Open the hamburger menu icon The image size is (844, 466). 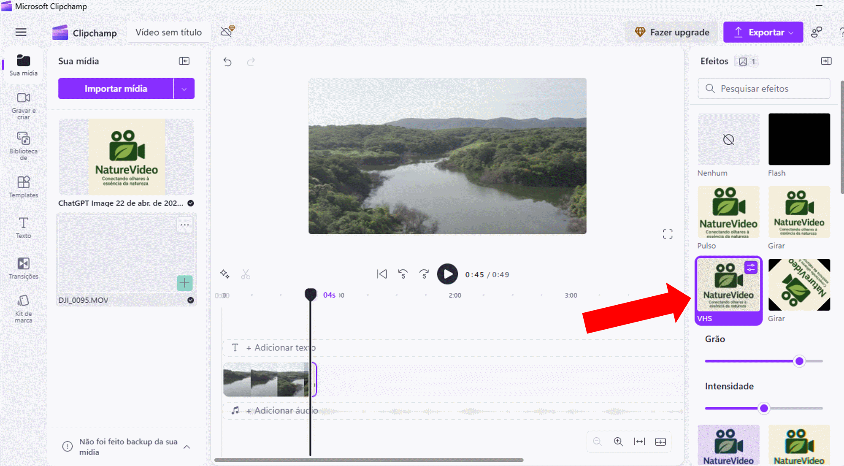tap(21, 32)
